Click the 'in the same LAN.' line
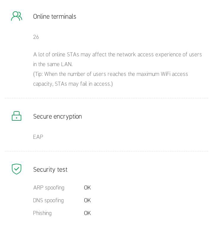 click(53, 64)
